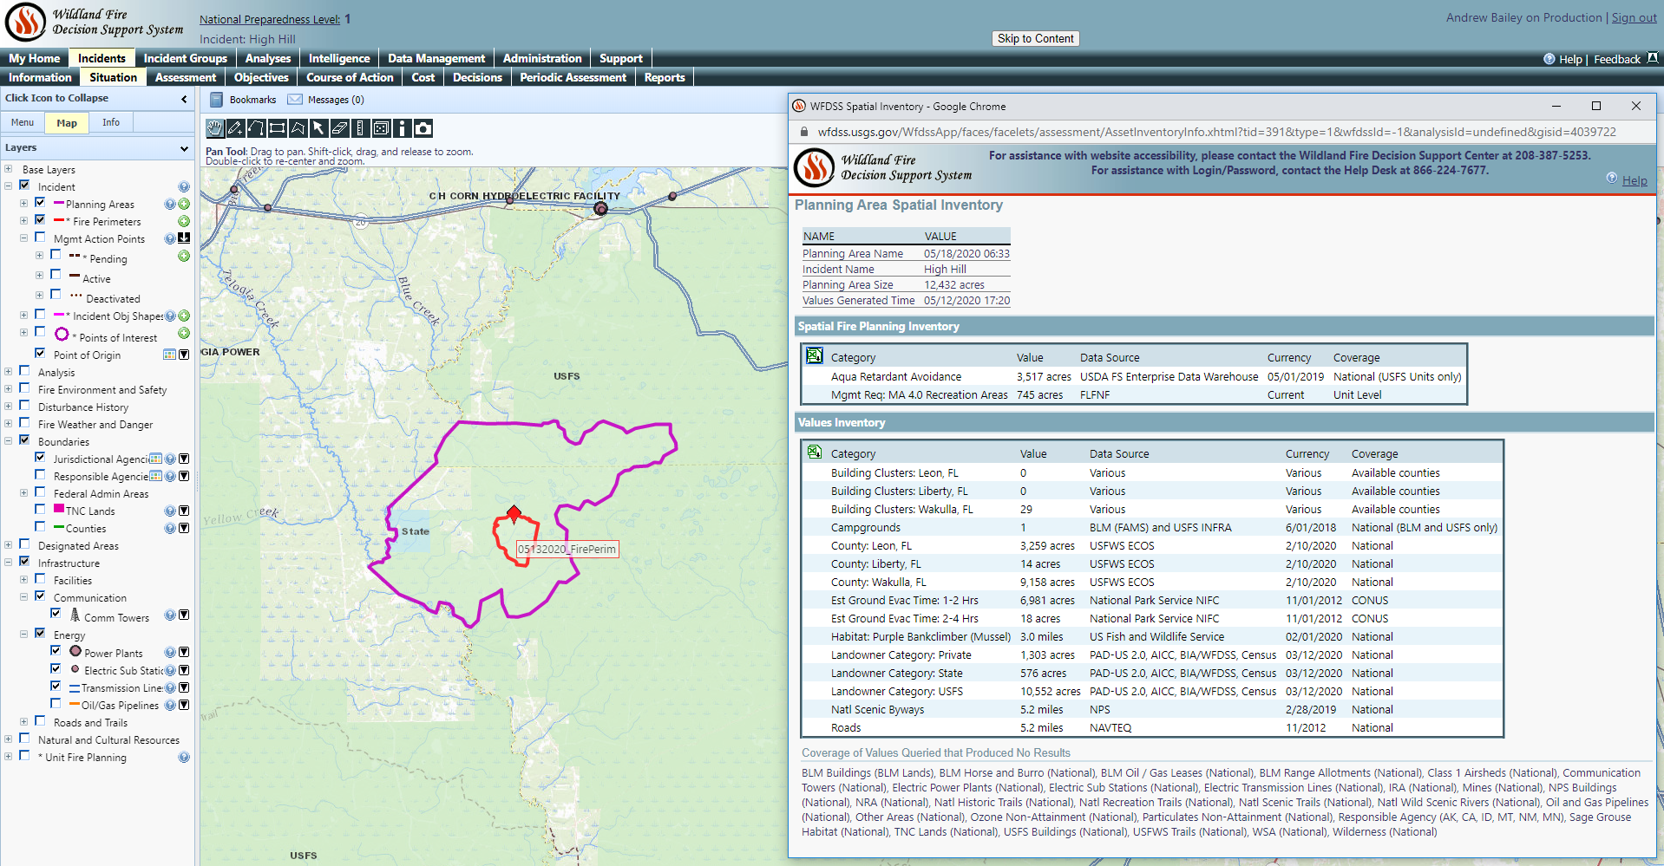Open the Data Management menu
The image size is (1664, 866).
(436, 58)
